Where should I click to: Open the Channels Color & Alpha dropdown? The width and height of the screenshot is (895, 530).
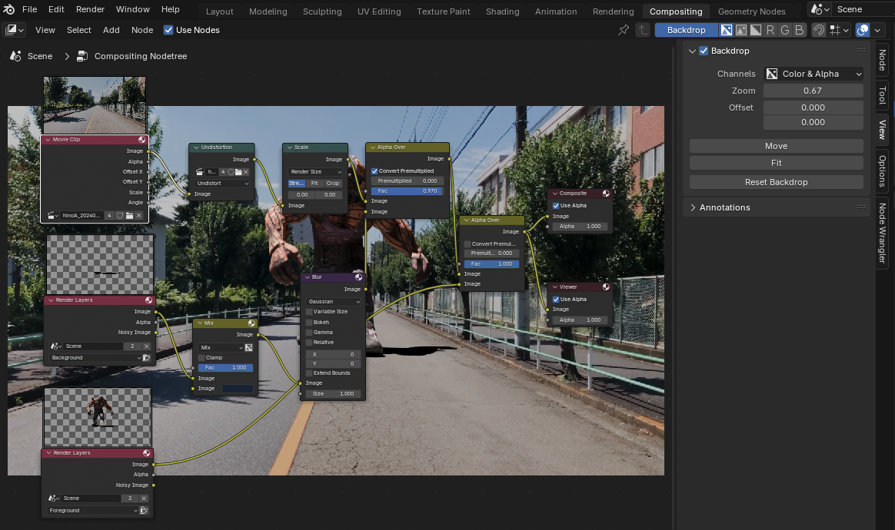[x=813, y=74]
